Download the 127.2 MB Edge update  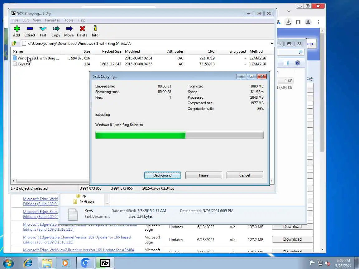[x=292, y=239]
